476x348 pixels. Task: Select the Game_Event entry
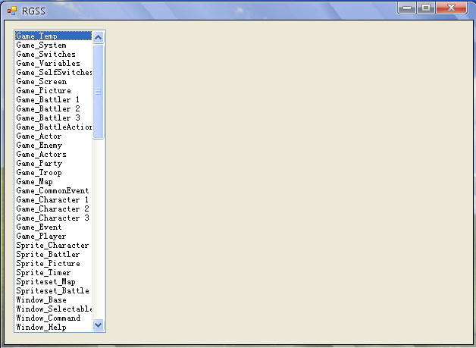(53, 227)
